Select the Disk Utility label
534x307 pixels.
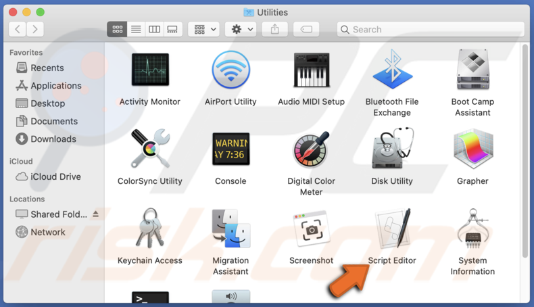coord(392,181)
